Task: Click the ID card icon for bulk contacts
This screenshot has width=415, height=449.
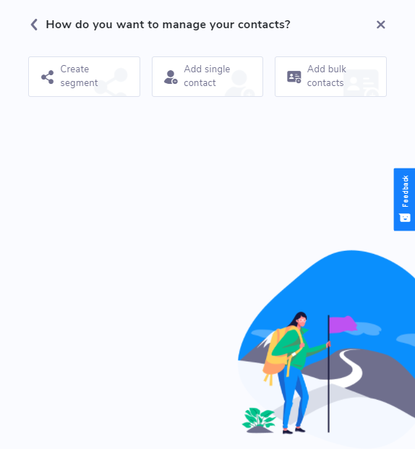Action: coord(294,77)
